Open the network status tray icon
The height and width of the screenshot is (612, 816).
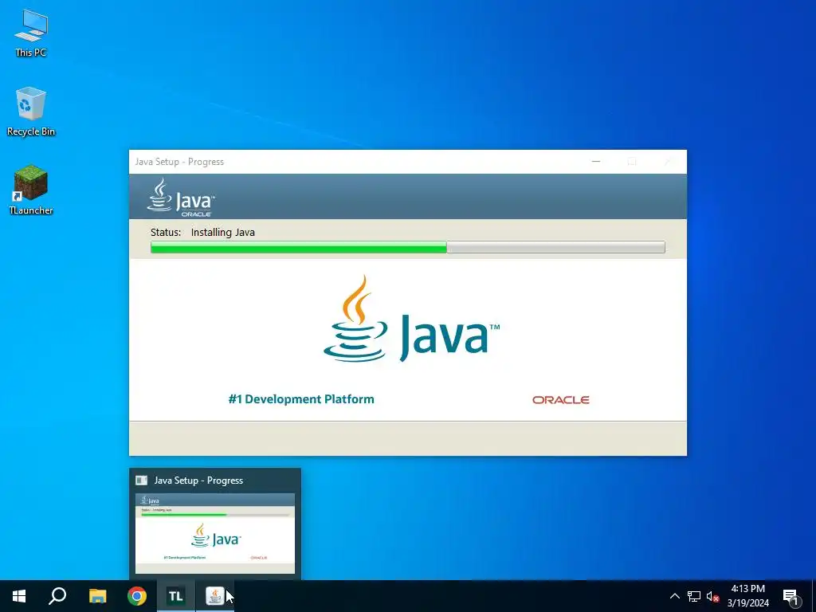(694, 596)
